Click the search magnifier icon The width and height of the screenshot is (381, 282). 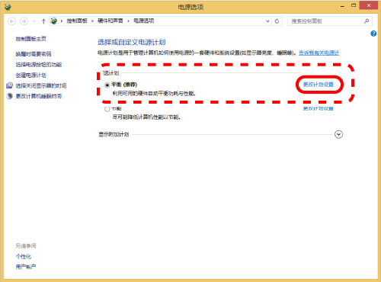(x=367, y=21)
